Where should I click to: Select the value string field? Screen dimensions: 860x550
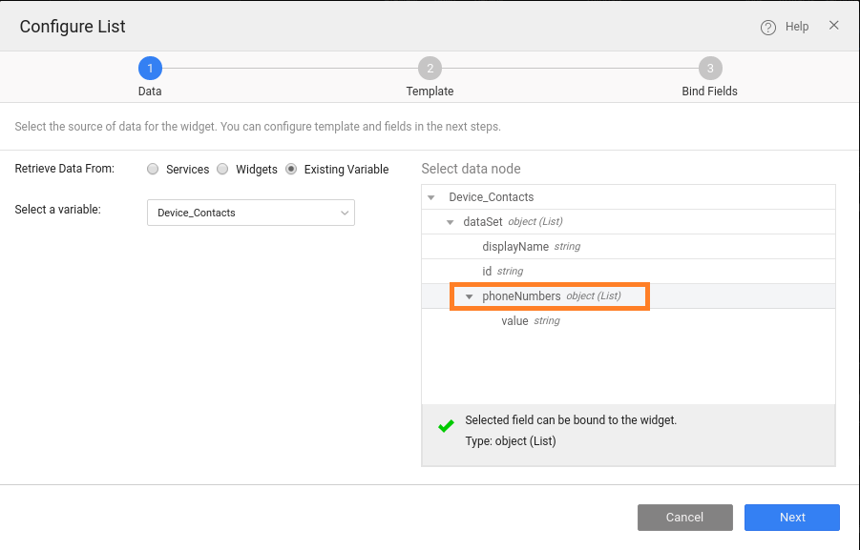tap(515, 321)
